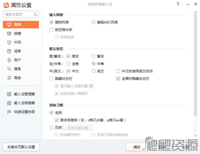Focus the 搜索设置项 search field
This screenshot has height=154, width=200.
[x=21, y=14]
